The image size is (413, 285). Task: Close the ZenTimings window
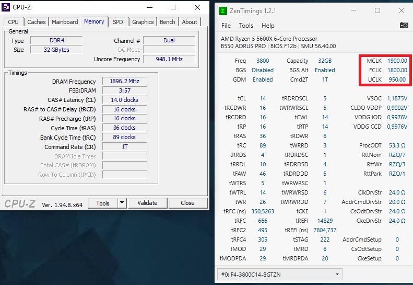click(x=402, y=10)
